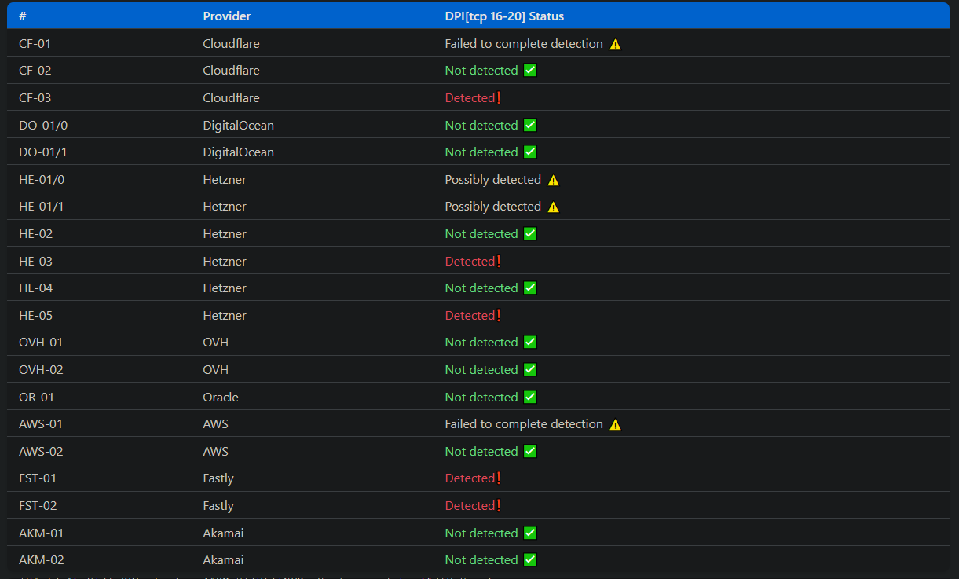The image size is (959, 579).
Task: Click the green checkmark in row AKM-01
Action: (x=530, y=533)
